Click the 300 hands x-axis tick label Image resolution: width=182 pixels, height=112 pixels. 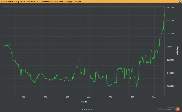pos(67,97)
